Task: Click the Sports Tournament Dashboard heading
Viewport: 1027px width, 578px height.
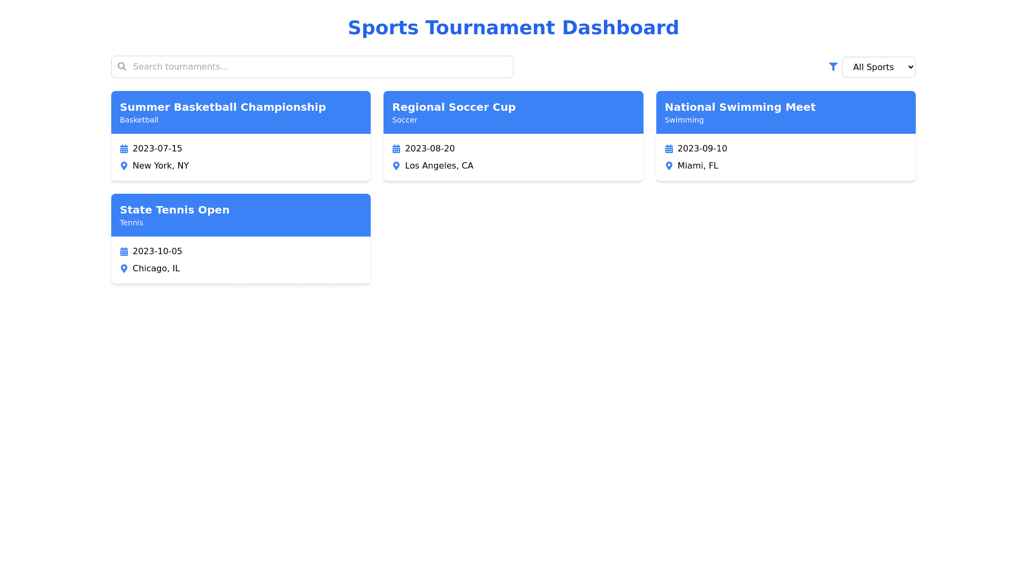Action: (513, 28)
